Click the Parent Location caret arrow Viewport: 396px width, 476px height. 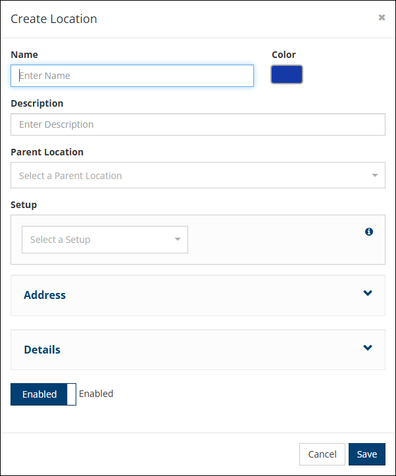point(375,176)
